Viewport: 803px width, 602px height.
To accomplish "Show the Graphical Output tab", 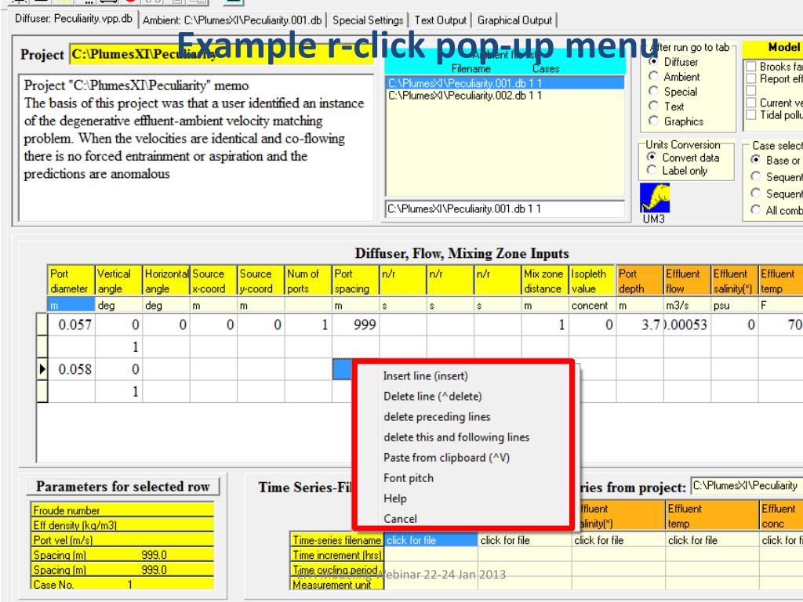I will (514, 20).
